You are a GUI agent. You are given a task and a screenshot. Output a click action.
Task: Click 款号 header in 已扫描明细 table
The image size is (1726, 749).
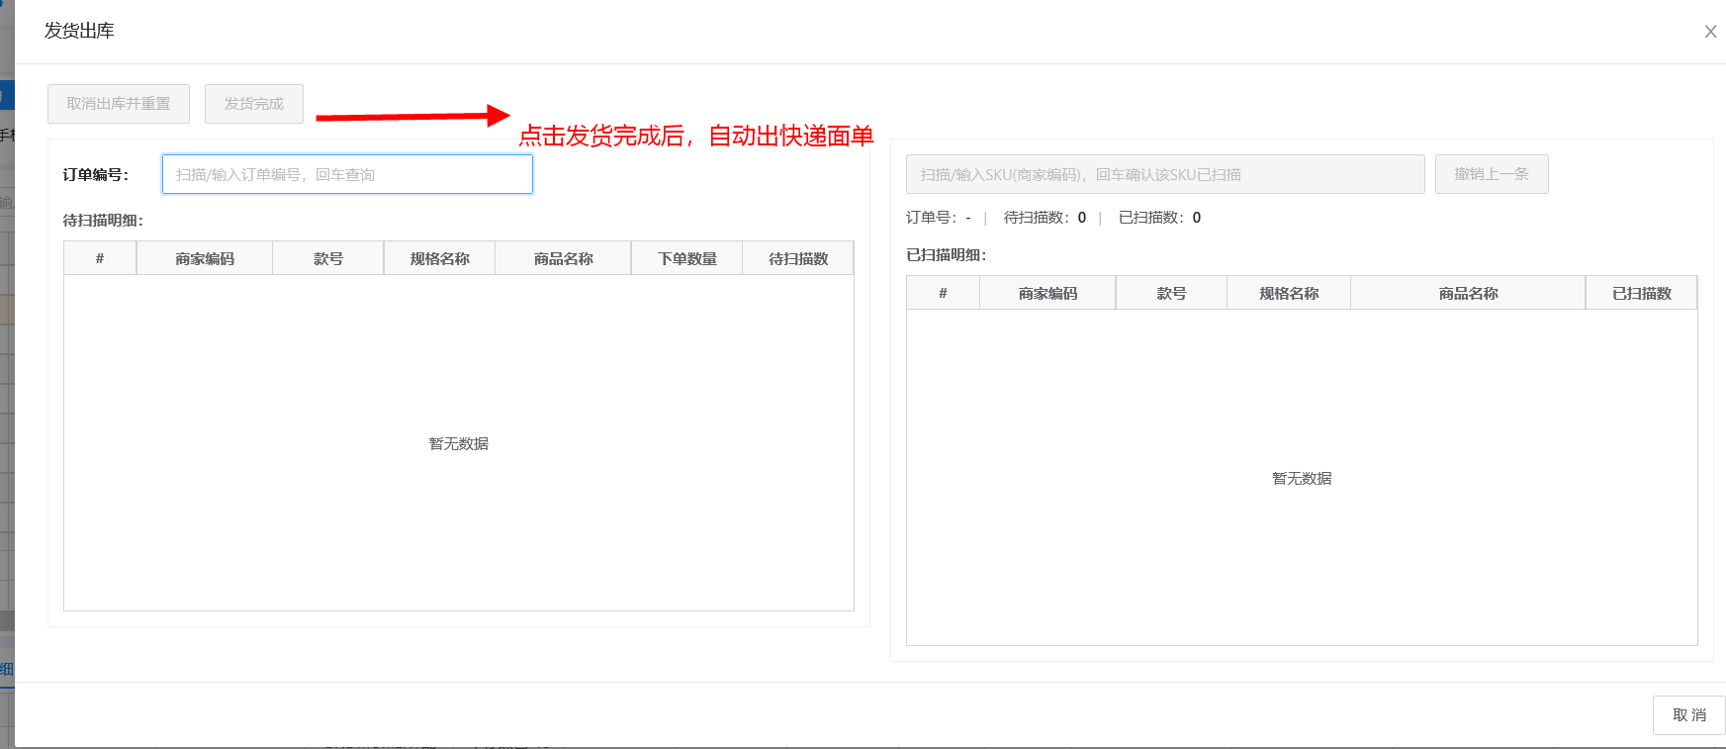pos(1171,293)
